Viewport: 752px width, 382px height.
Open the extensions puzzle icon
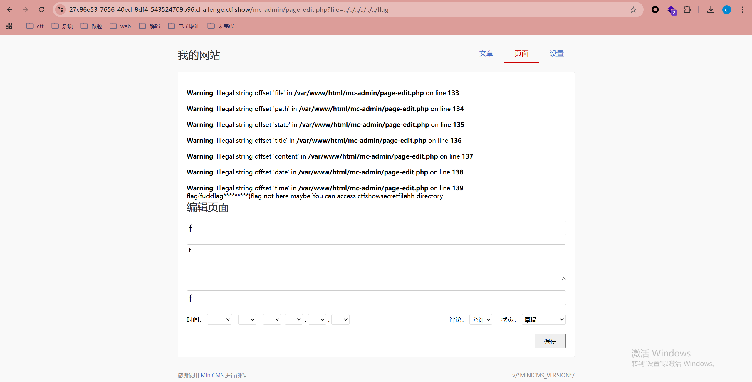click(687, 10)
